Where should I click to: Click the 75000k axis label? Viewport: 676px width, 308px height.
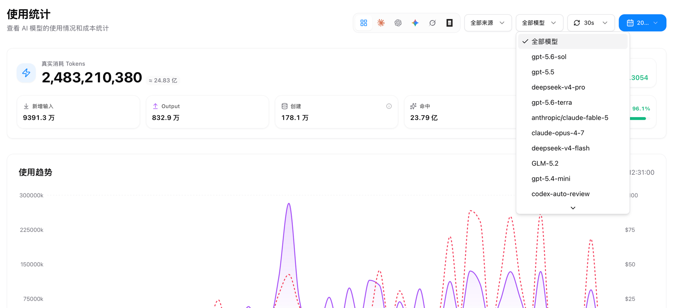click(33, 299)
